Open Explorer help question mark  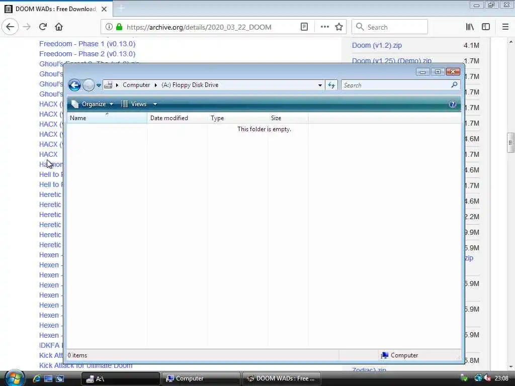(452, 104)
